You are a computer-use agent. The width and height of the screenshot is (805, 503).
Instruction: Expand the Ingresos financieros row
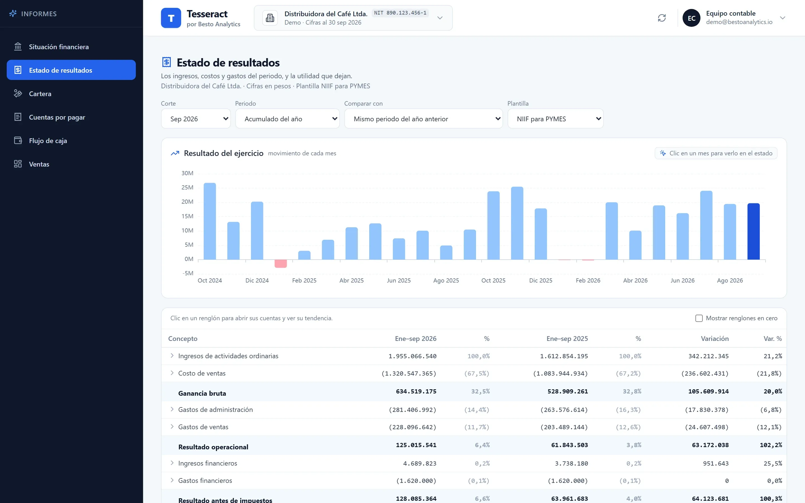pos(172,463)
